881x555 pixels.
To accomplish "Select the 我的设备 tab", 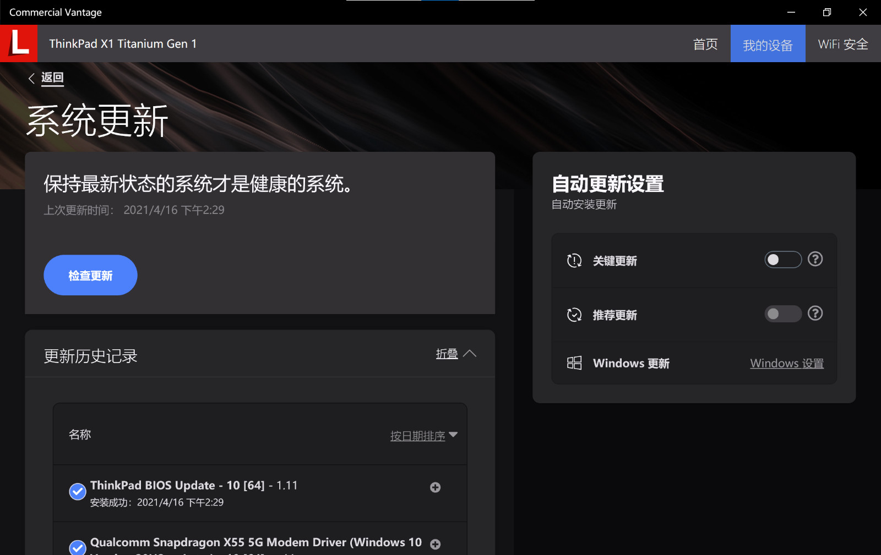I will click(x=768, y=44).
